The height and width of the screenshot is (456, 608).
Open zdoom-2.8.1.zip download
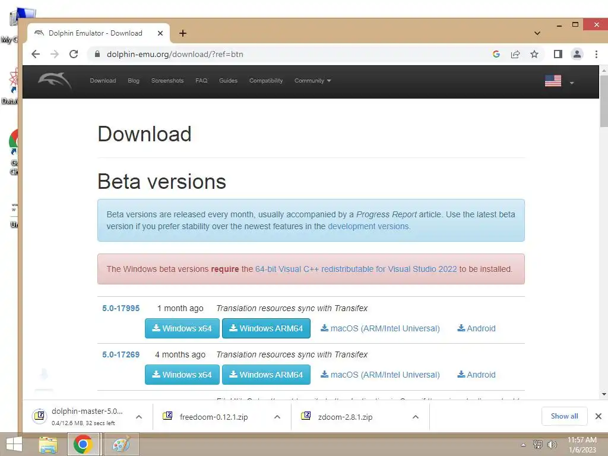point(345,417)
